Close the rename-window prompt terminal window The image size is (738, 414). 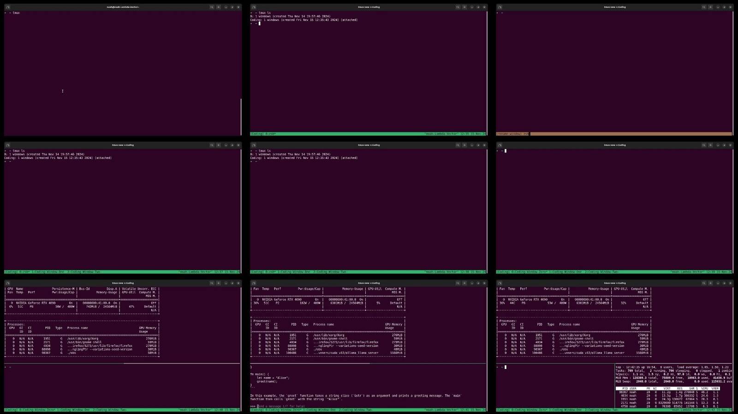coord(730,7)
